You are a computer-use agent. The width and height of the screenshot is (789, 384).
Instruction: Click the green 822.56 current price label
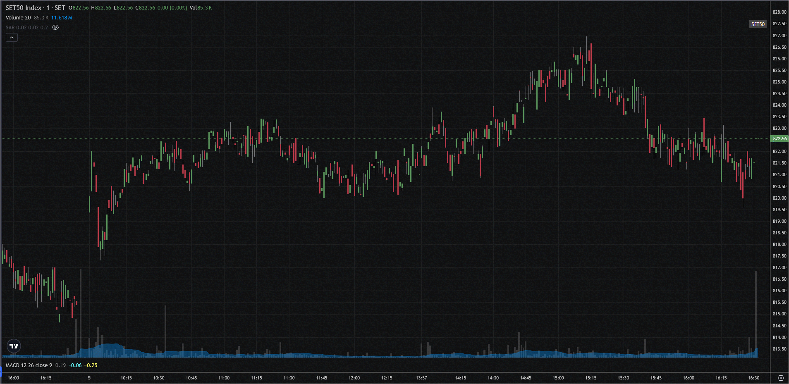pos(779,139)
